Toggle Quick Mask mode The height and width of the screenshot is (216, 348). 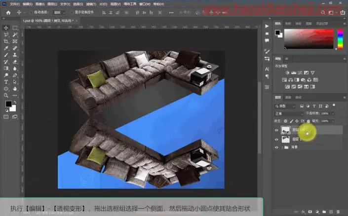(6, 117)
